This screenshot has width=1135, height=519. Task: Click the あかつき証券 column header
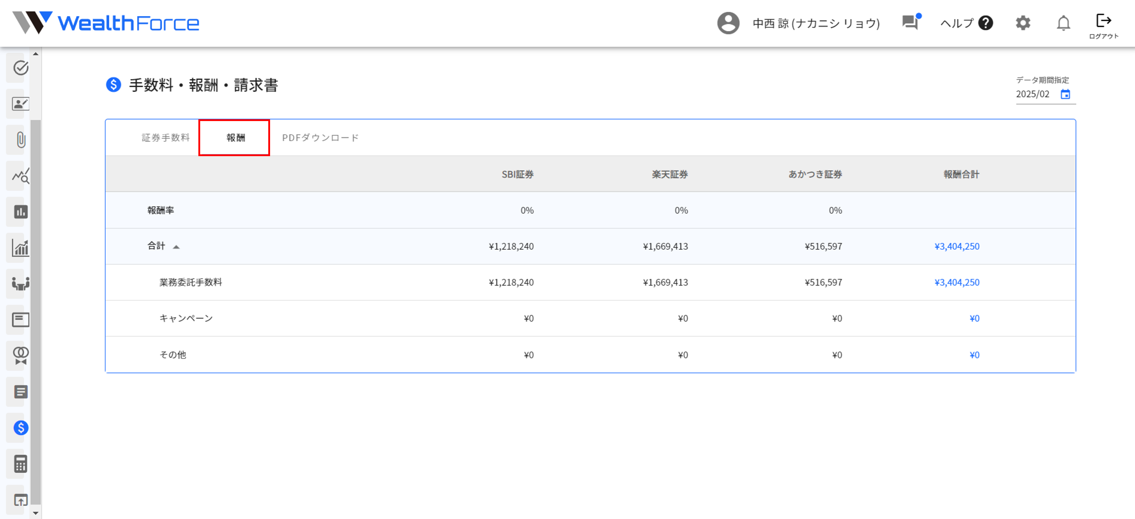(815, 175)
